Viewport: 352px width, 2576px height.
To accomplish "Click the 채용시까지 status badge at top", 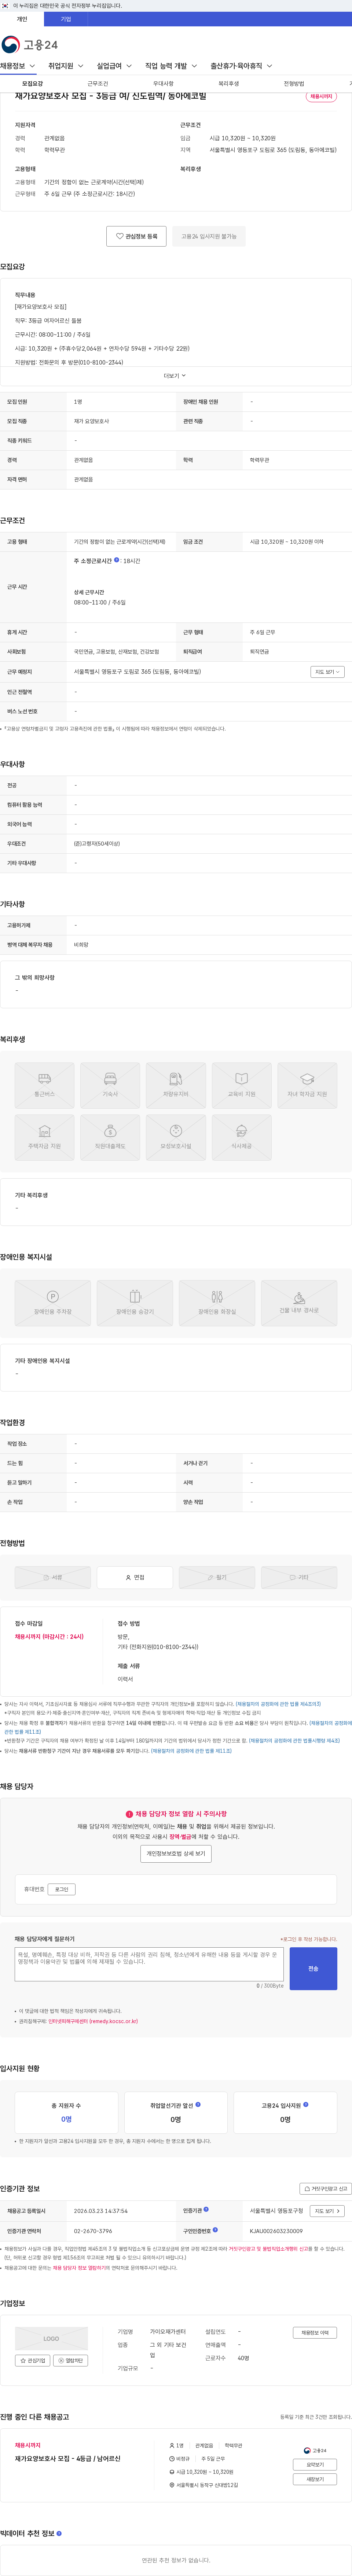I will point(321,97).
